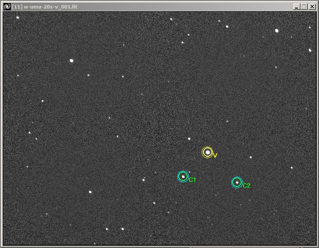
Task: Select the yellow circled variable star V
Action: click(207, 152)
